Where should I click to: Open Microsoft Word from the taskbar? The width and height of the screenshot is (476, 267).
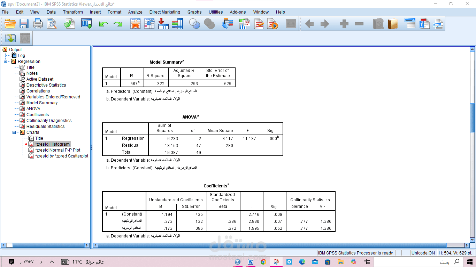tap(251, 262)
